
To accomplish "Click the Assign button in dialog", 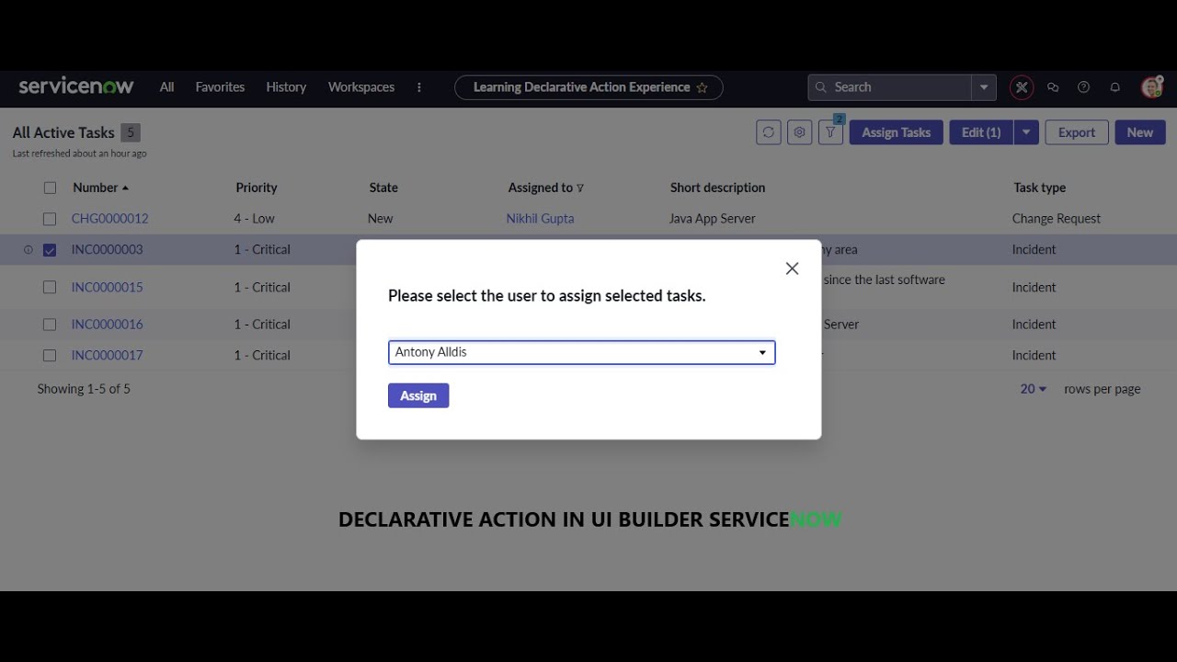I will click(x=418, y=396).
